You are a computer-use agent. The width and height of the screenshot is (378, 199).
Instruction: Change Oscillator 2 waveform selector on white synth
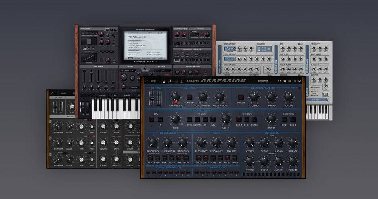(230, 59)
